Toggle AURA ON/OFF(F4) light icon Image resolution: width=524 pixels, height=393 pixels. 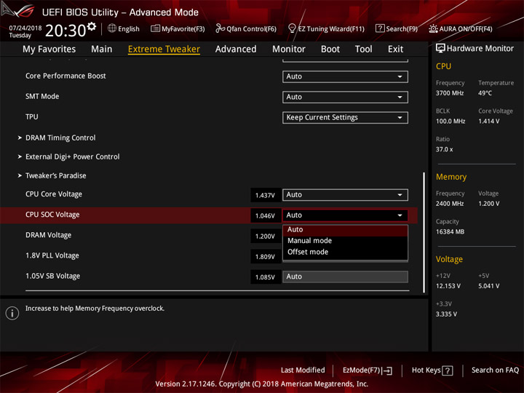pos(433,28)
